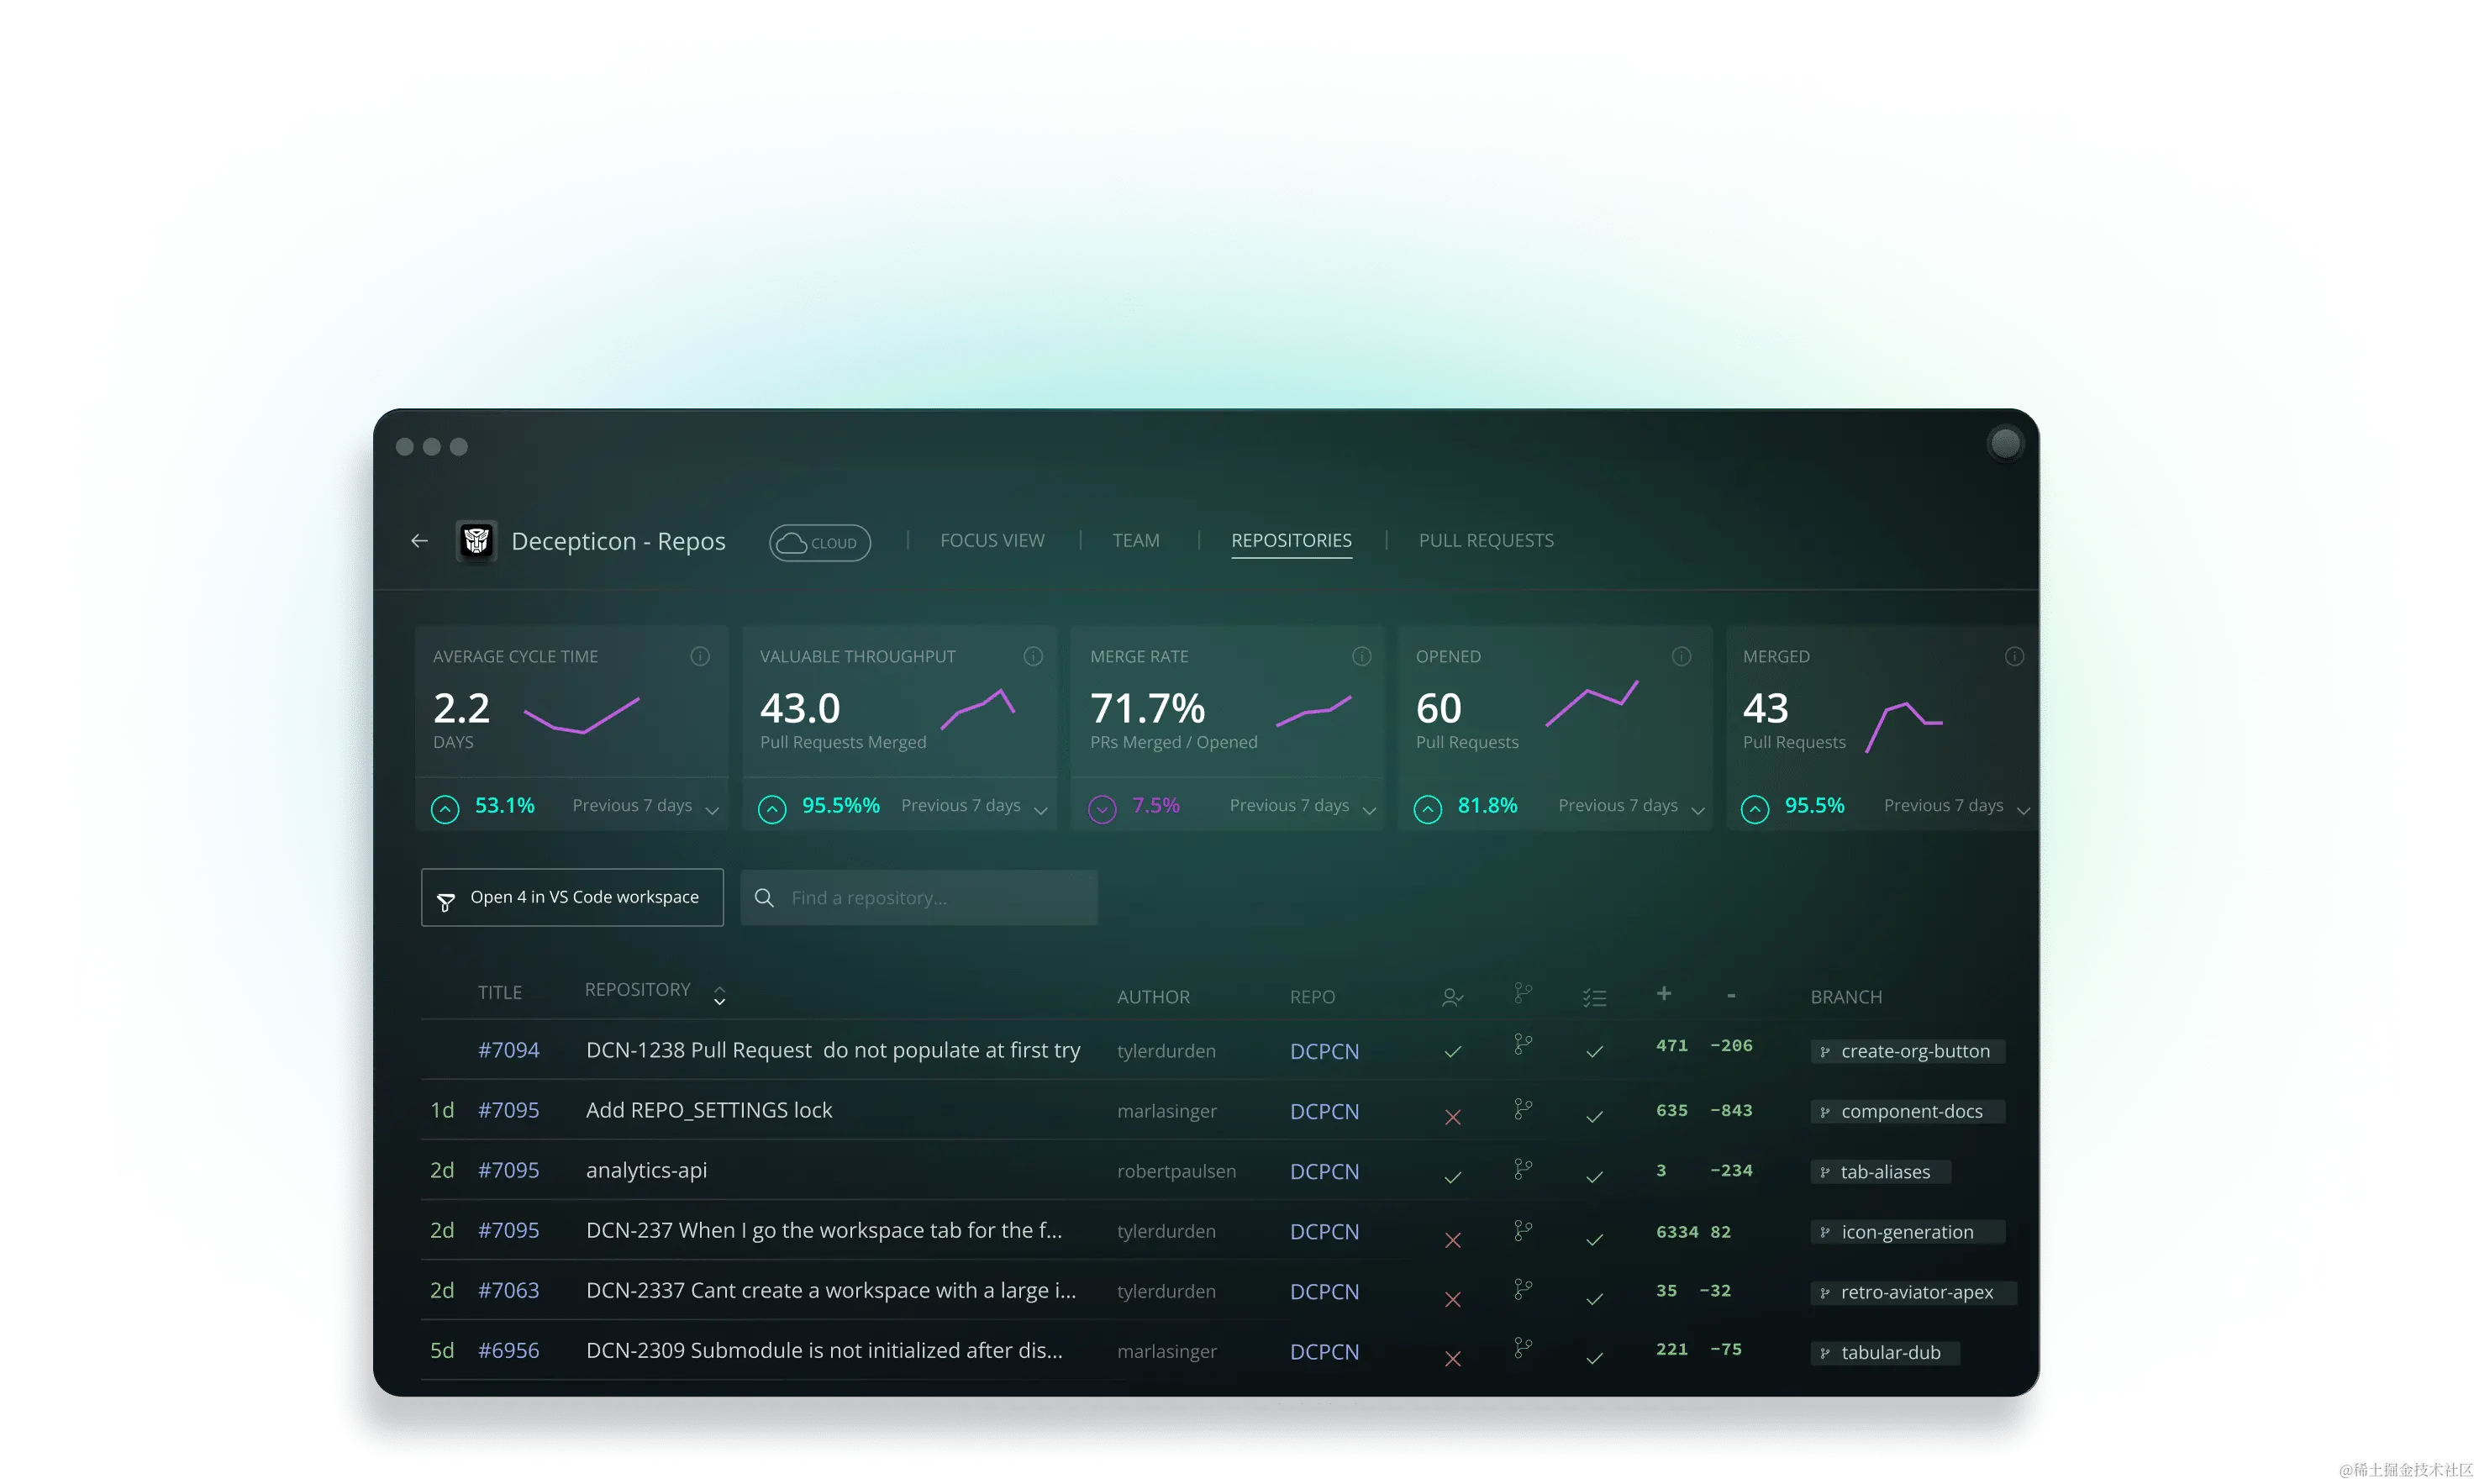Click Merge Rate info icon
This screenshot has height=1484, width=2479.
1361,656
